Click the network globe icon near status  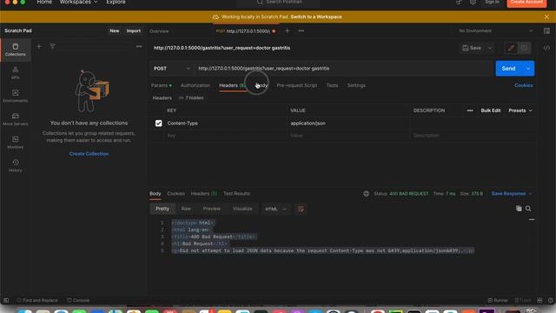[366, 193]
